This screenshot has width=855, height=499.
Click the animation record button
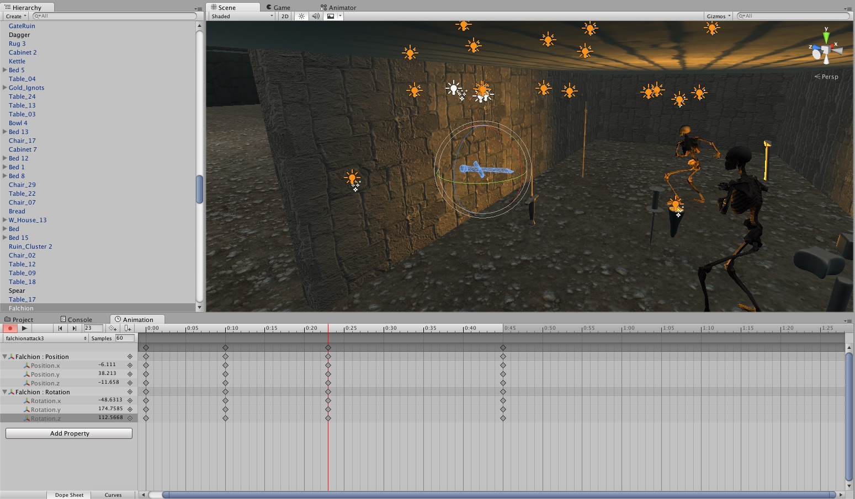(x=9, y=328)
